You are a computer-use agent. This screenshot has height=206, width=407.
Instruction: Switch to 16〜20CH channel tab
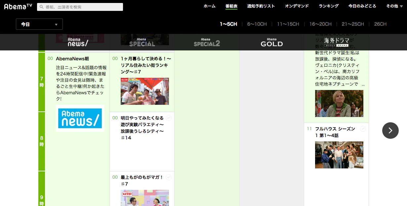[x=320, y=24]
